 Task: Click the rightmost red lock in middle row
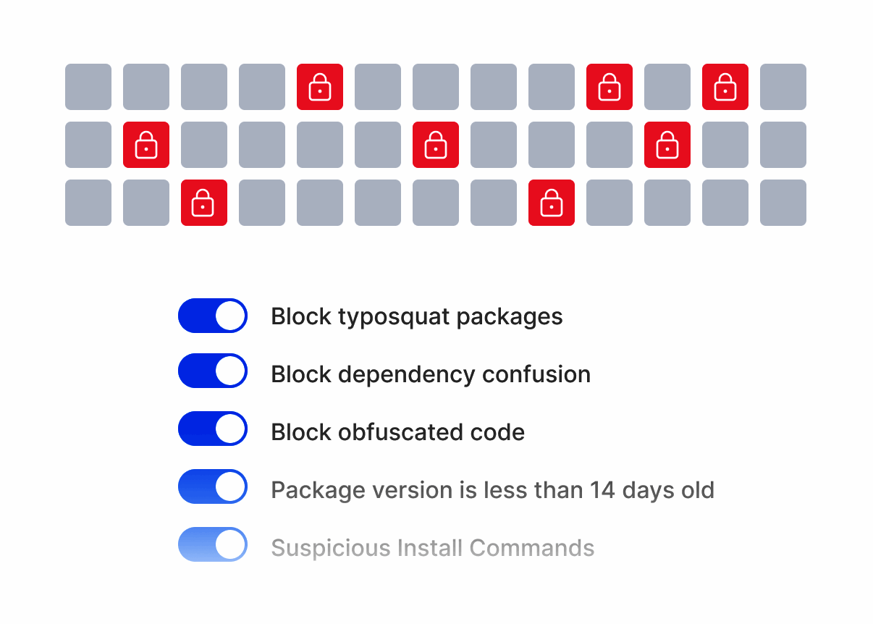tap(667, 145)
